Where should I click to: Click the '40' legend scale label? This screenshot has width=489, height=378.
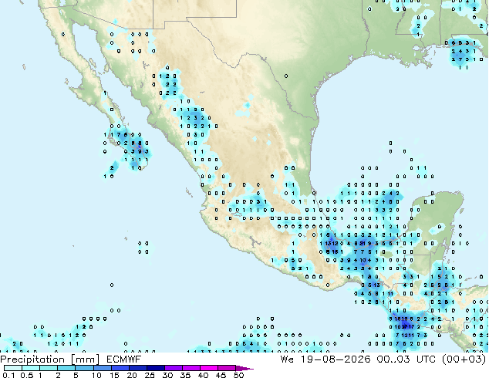pyautogui.click(x=203, y=375)
